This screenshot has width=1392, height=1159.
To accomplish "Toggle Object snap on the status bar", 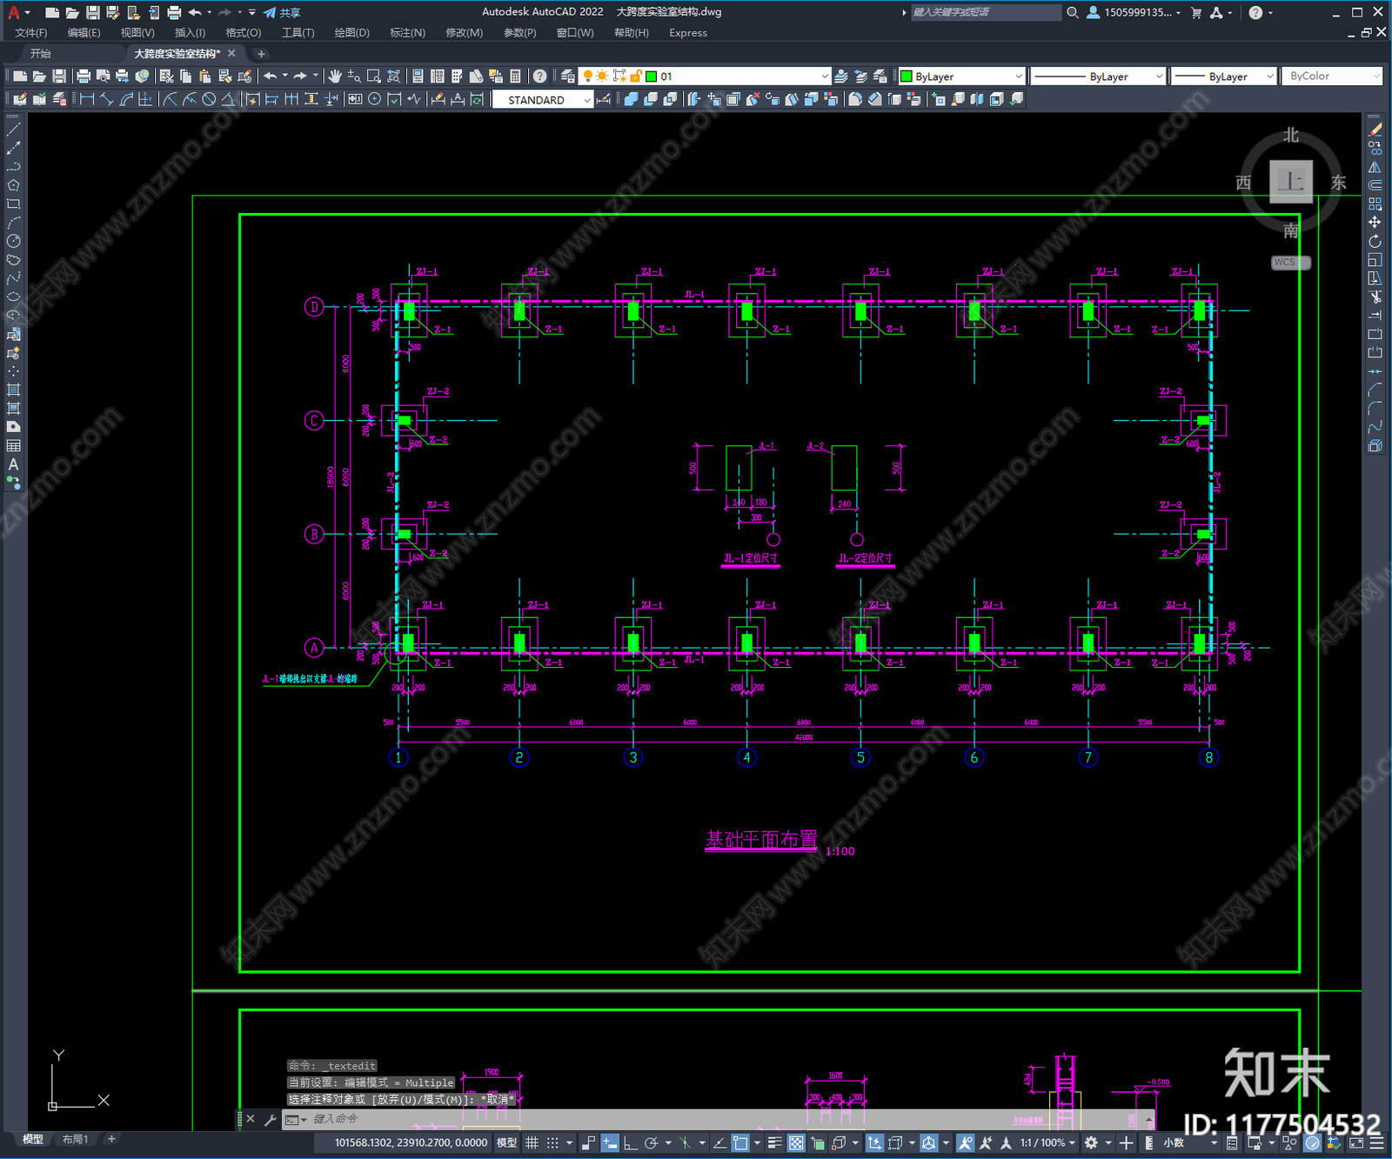I will coord(740,1142).
